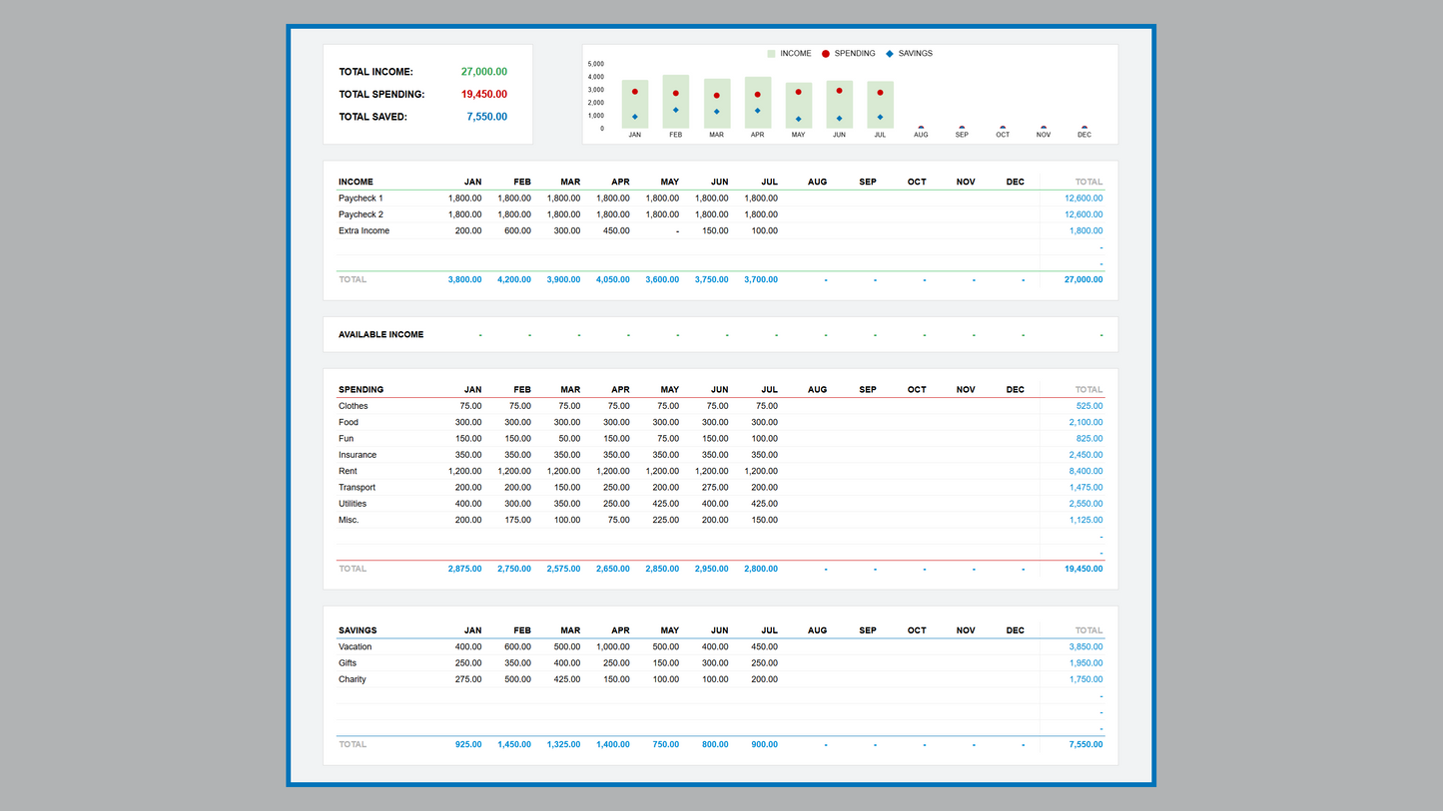
Task: Click the SPENDING table header
Action: click(x=361, y=390)
